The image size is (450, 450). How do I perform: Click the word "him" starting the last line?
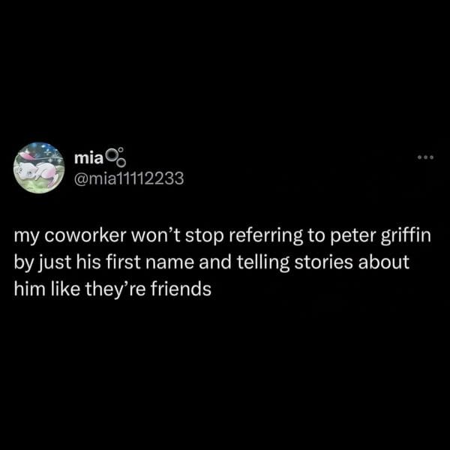pyautogui.click(x=30, y=289)
